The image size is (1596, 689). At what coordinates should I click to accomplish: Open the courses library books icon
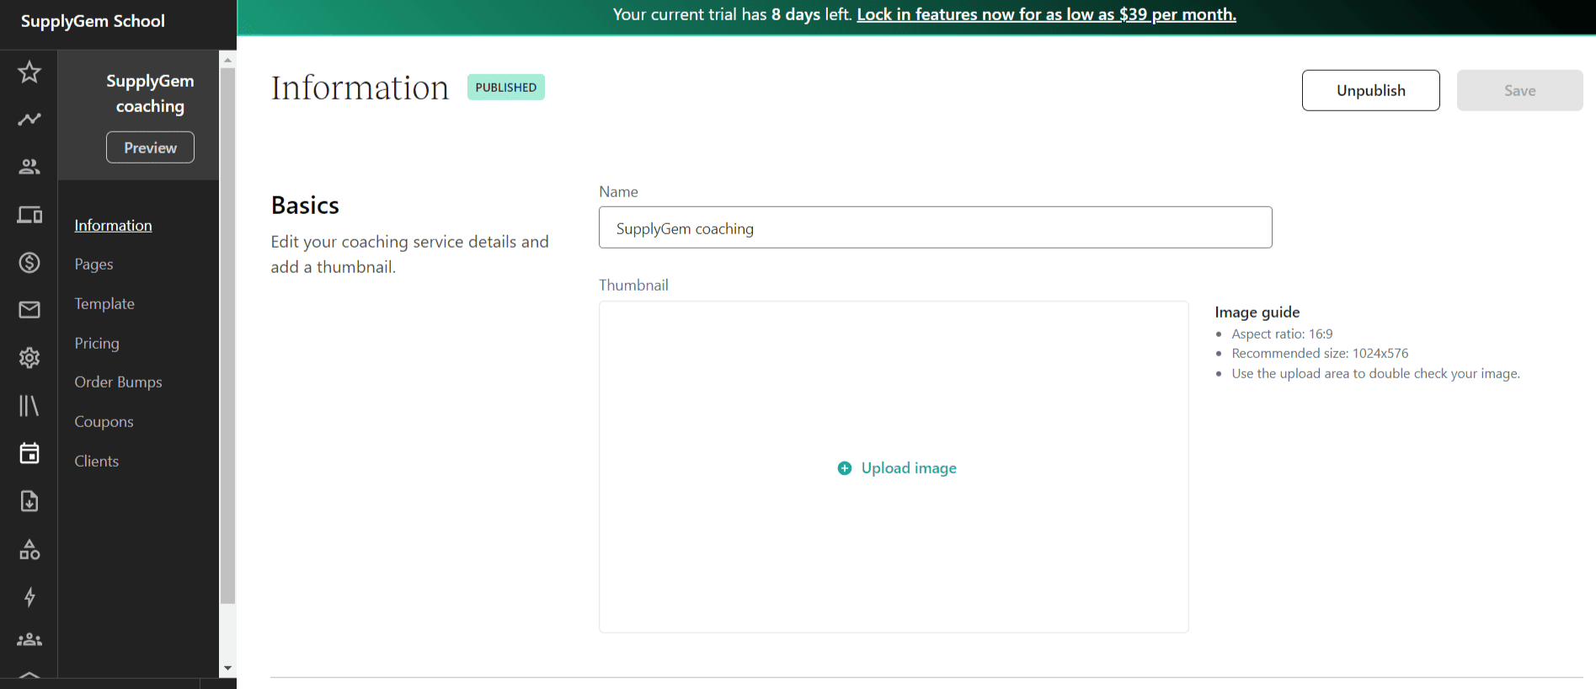pyautogui.click(x=29, y=406)
